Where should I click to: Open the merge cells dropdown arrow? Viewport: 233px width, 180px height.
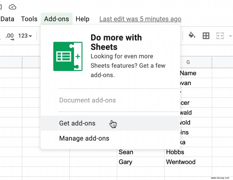(x=230, y=36)
